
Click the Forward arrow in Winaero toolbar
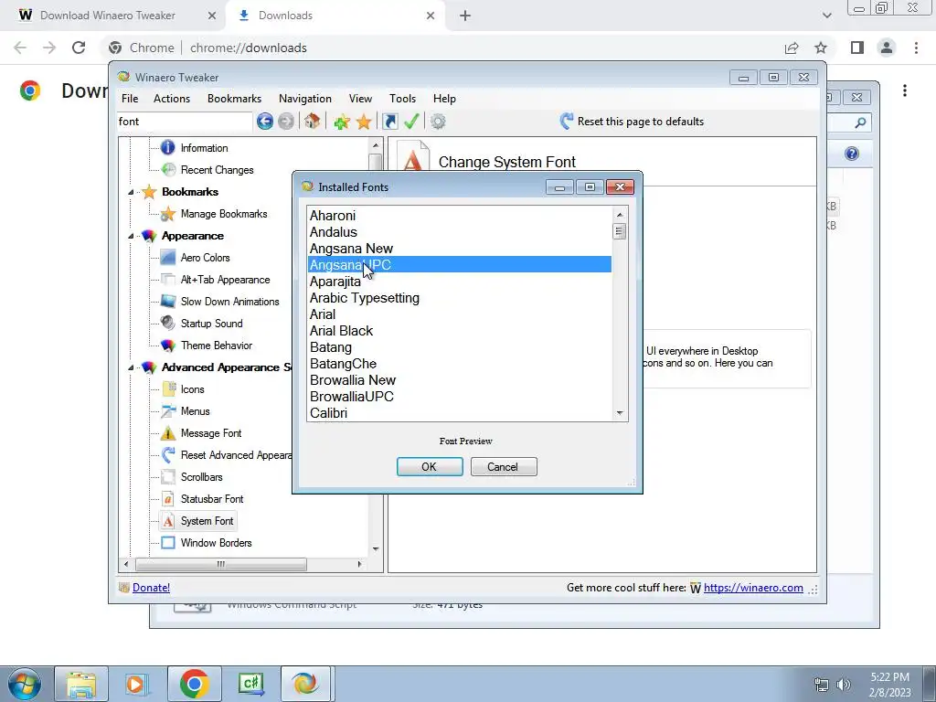pyautogui.click(x=286, y=122)
